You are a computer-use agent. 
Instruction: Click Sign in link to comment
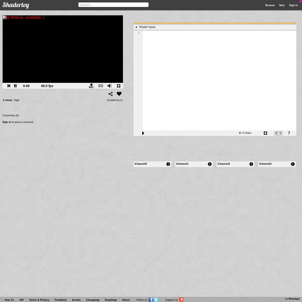(x=7, y=122)
